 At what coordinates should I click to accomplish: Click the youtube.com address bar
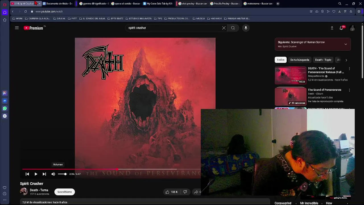point(168,11)
